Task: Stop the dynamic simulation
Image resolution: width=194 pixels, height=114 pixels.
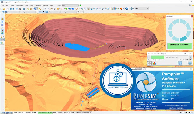Action: click(x=190, y=63)
